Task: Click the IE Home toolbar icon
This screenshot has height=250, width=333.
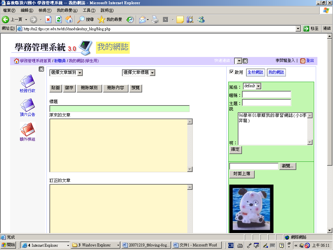Action: coord(69,20)
